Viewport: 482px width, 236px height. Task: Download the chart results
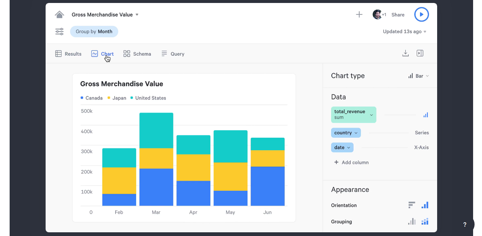point(405,53)
